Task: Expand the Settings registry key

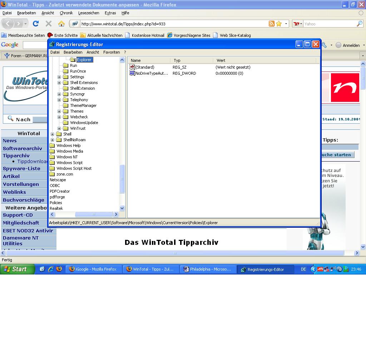Action: (x=59, y=77)
